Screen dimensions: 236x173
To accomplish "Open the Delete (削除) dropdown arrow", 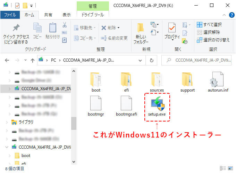I will tap(118, 28).
